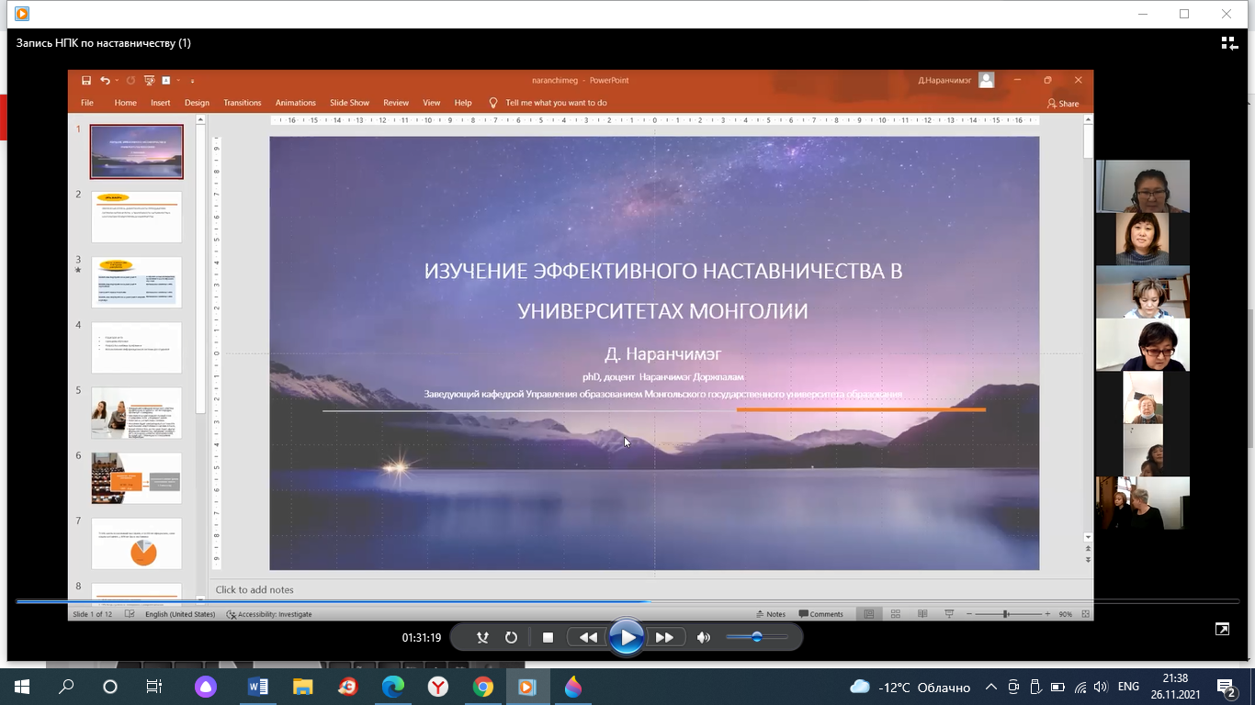Open Windows Task View
Image resolution: width=1255 pixels, height=705 pixels.
coord(154,687)
